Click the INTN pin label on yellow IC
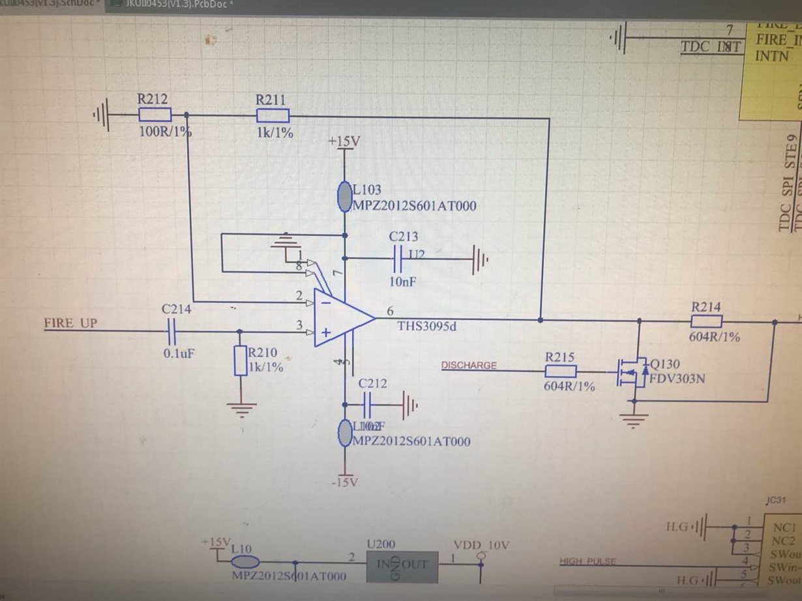 [772, 56]
